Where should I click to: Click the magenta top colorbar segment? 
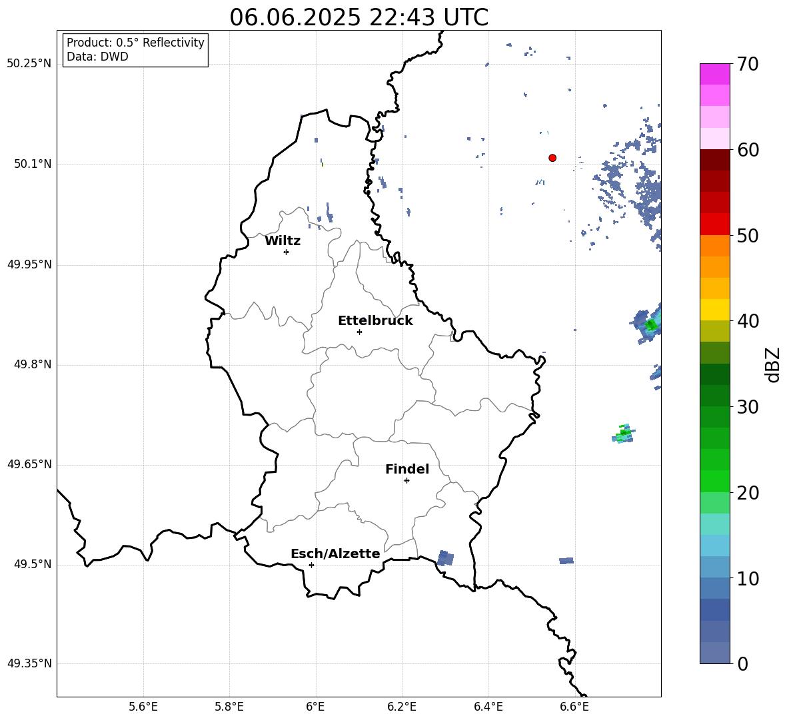pos(714,74)
